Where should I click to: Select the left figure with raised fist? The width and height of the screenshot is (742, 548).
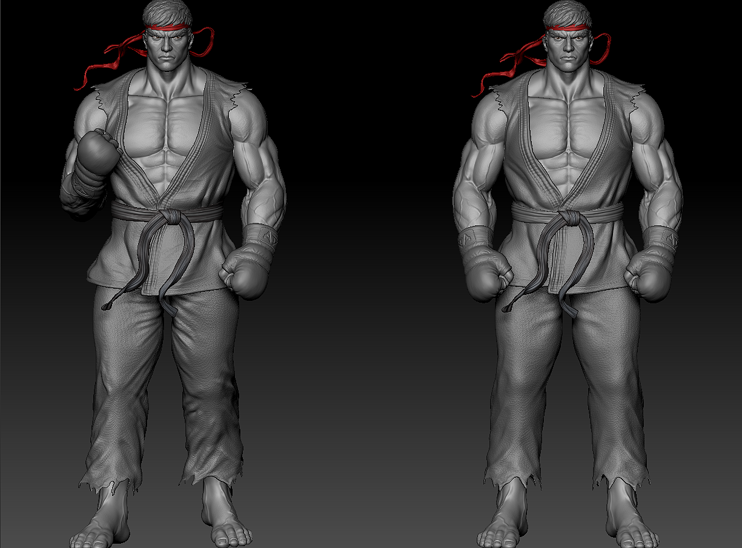(x=173, y=274)
